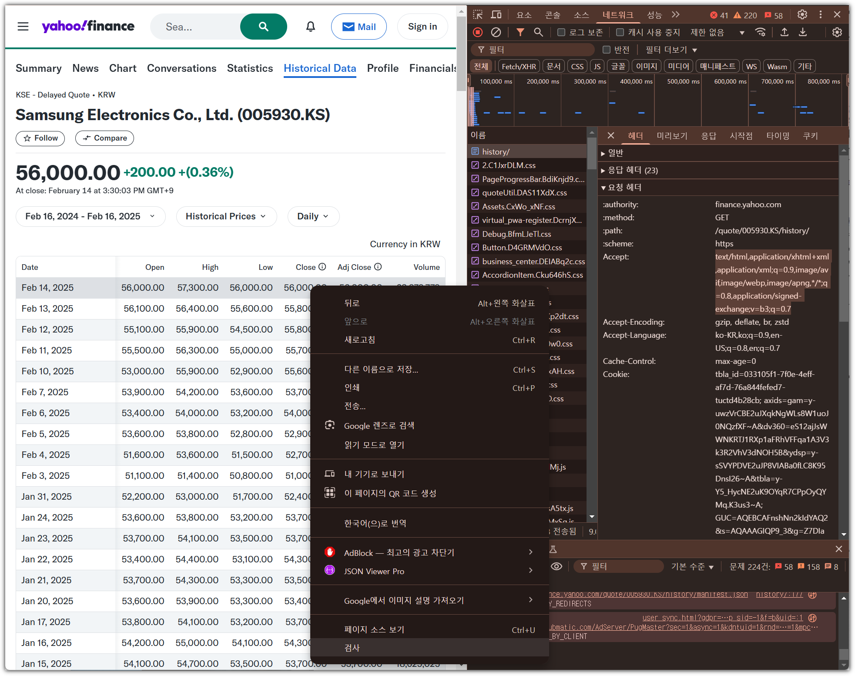
Task: Toggle device toolbar icon in DevTools
Action: coord(496,15)
